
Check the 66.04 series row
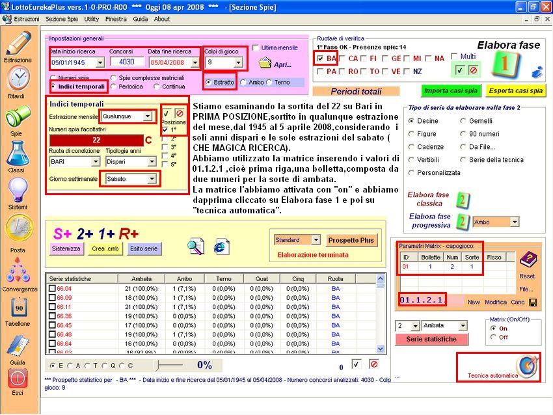52,288
